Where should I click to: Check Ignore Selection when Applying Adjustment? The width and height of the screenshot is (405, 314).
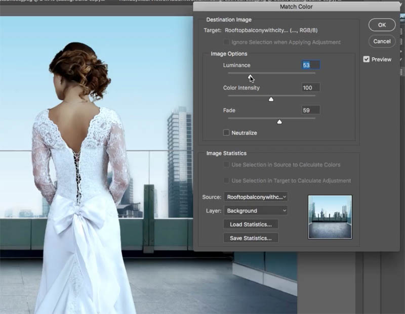tap(226, 42)
